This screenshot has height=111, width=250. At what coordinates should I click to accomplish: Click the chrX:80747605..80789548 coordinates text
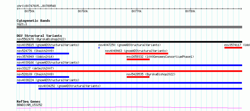pos(36,6)
